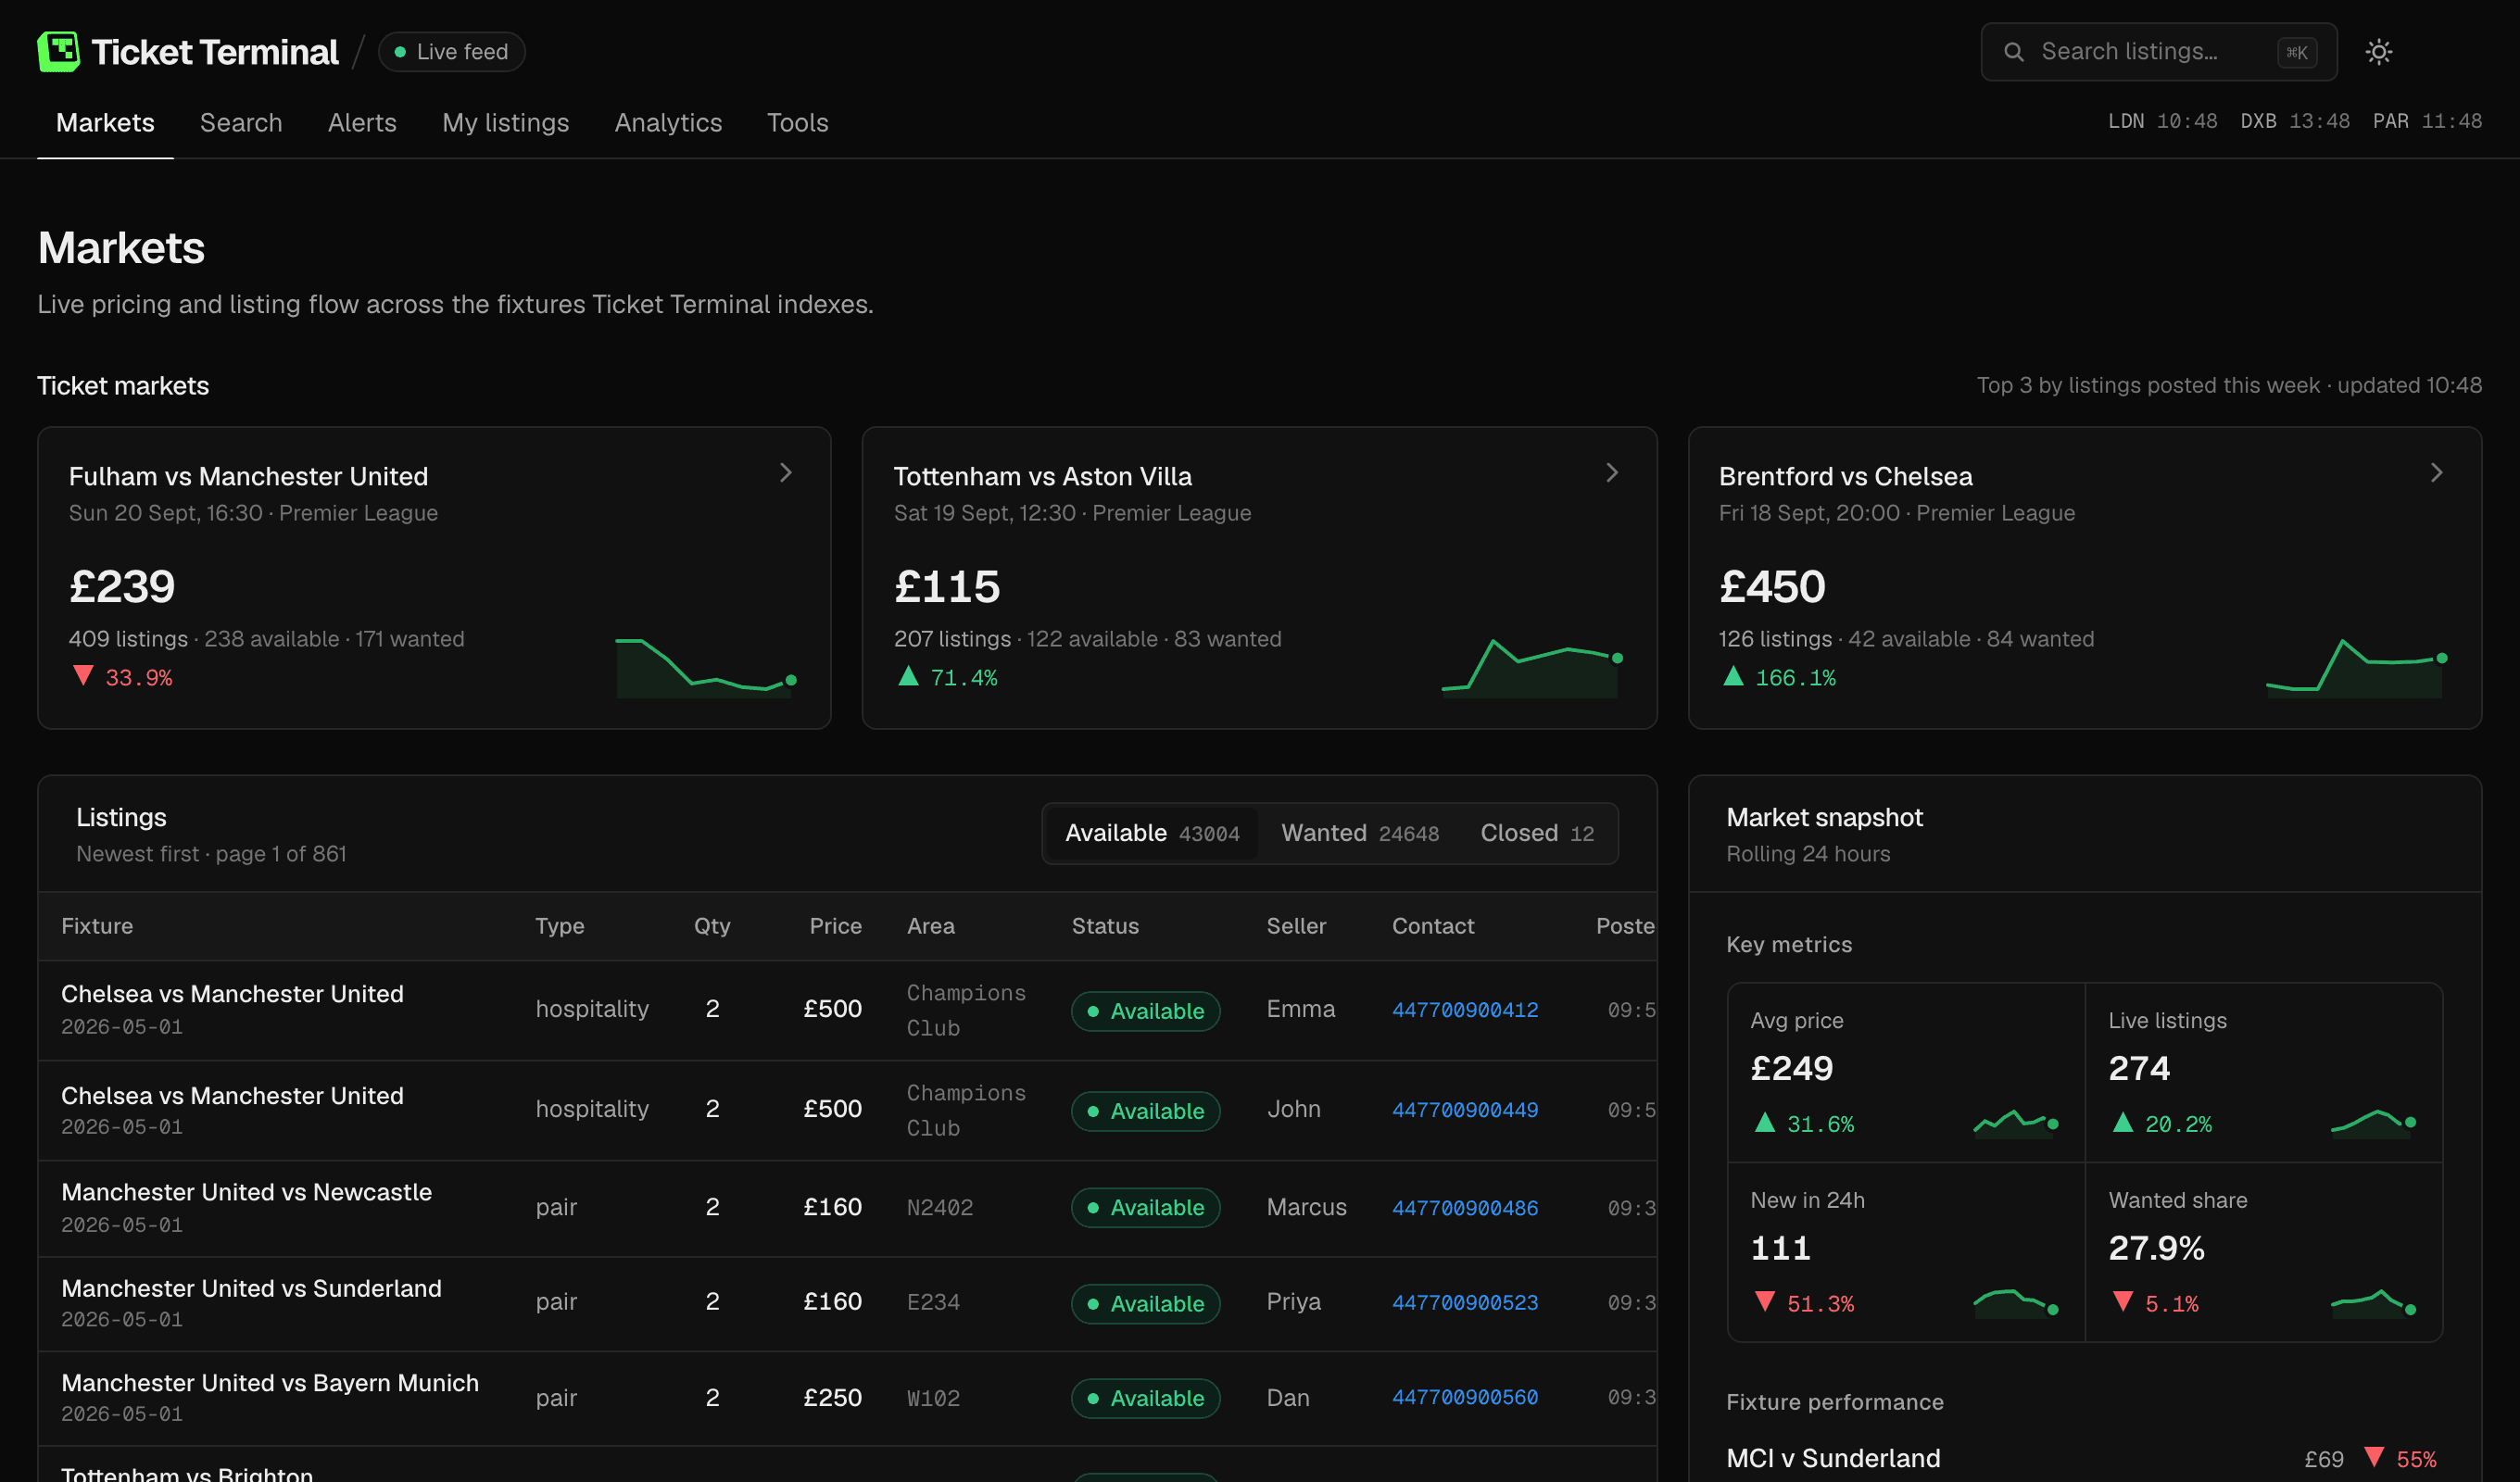Switch to the Markets tab

coord(105,123)
